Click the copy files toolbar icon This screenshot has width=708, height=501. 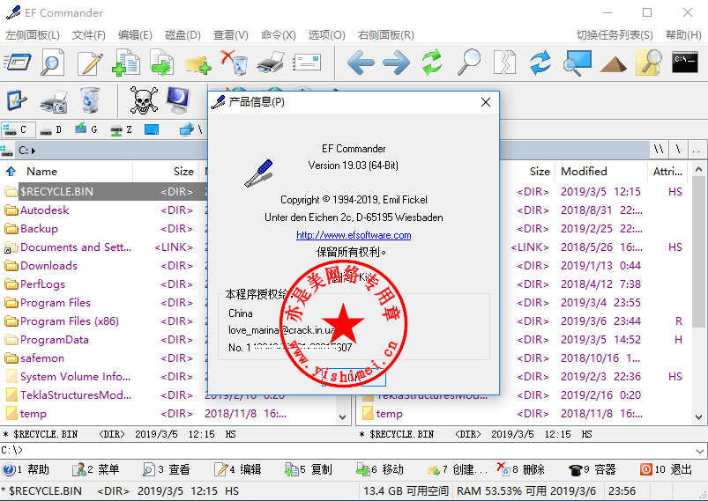126,63
